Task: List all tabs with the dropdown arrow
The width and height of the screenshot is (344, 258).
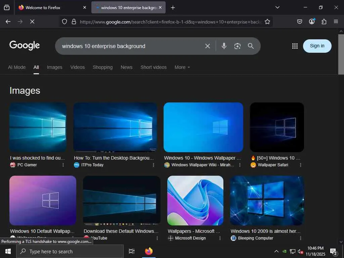Action: point(277,7)
